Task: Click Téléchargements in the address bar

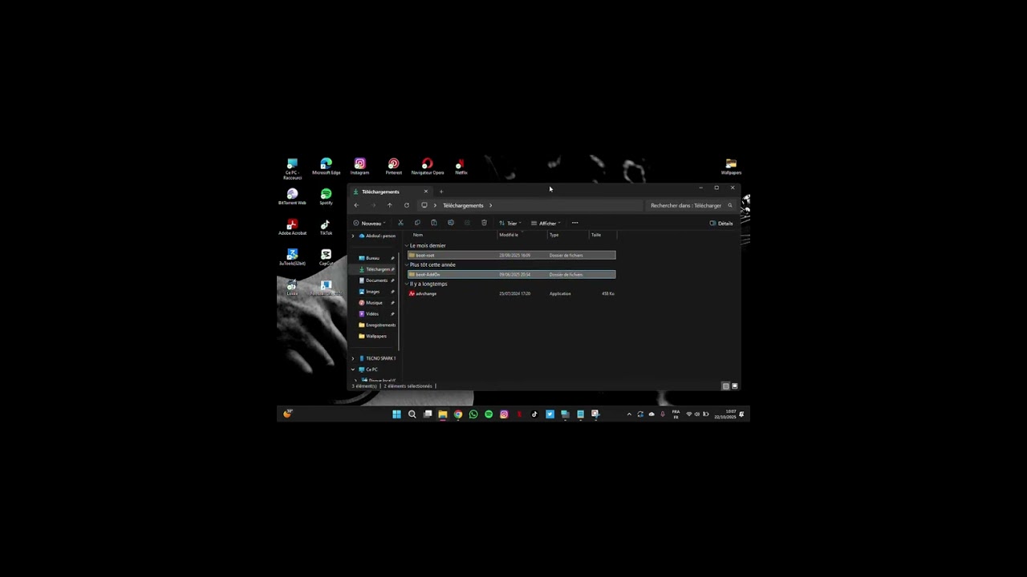Action: point(463,205)
